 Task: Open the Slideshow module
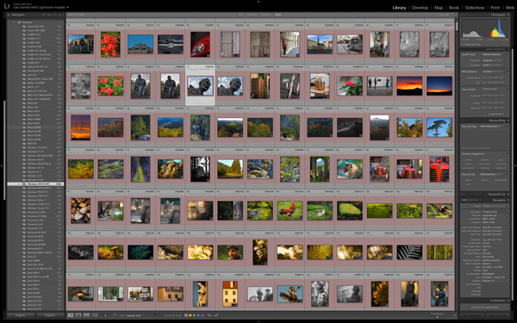pyautogui.click(x=475, y=8)
